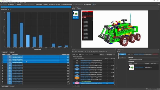160x90 pixels.
Task: Open Event column sort dropdown in Events table
Action: 78,59
